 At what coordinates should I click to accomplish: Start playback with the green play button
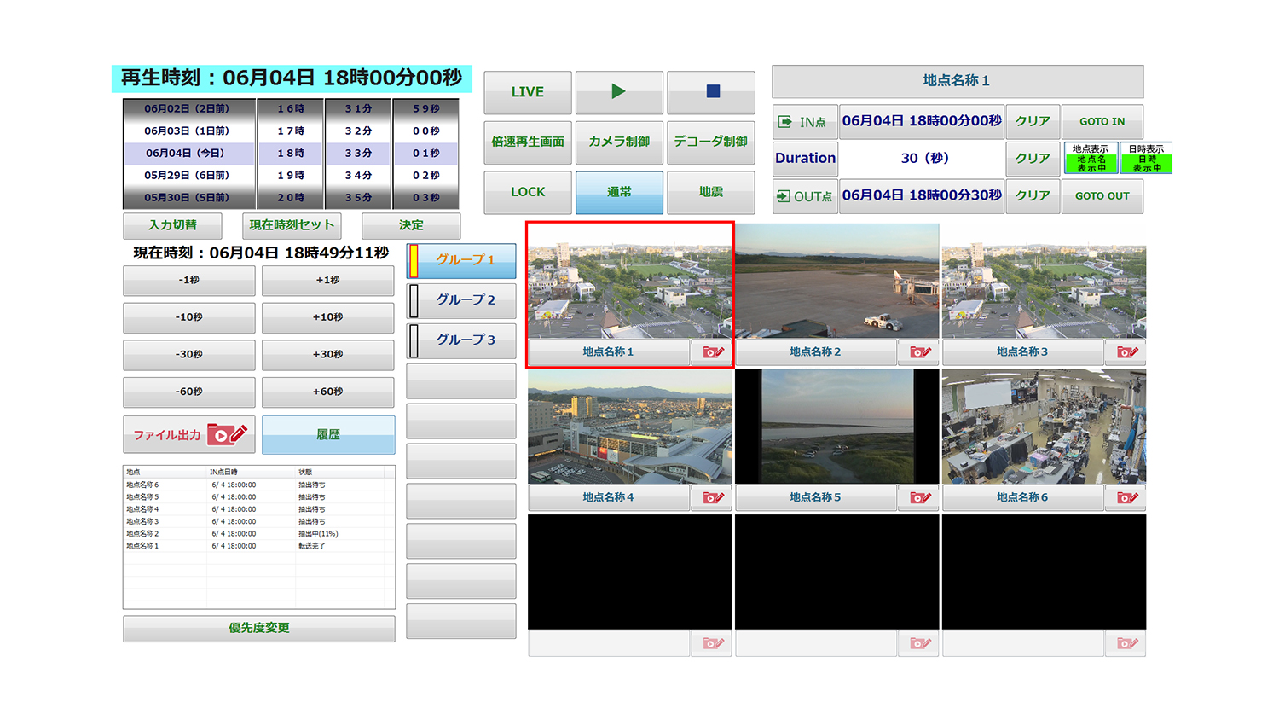coord(619,92)
